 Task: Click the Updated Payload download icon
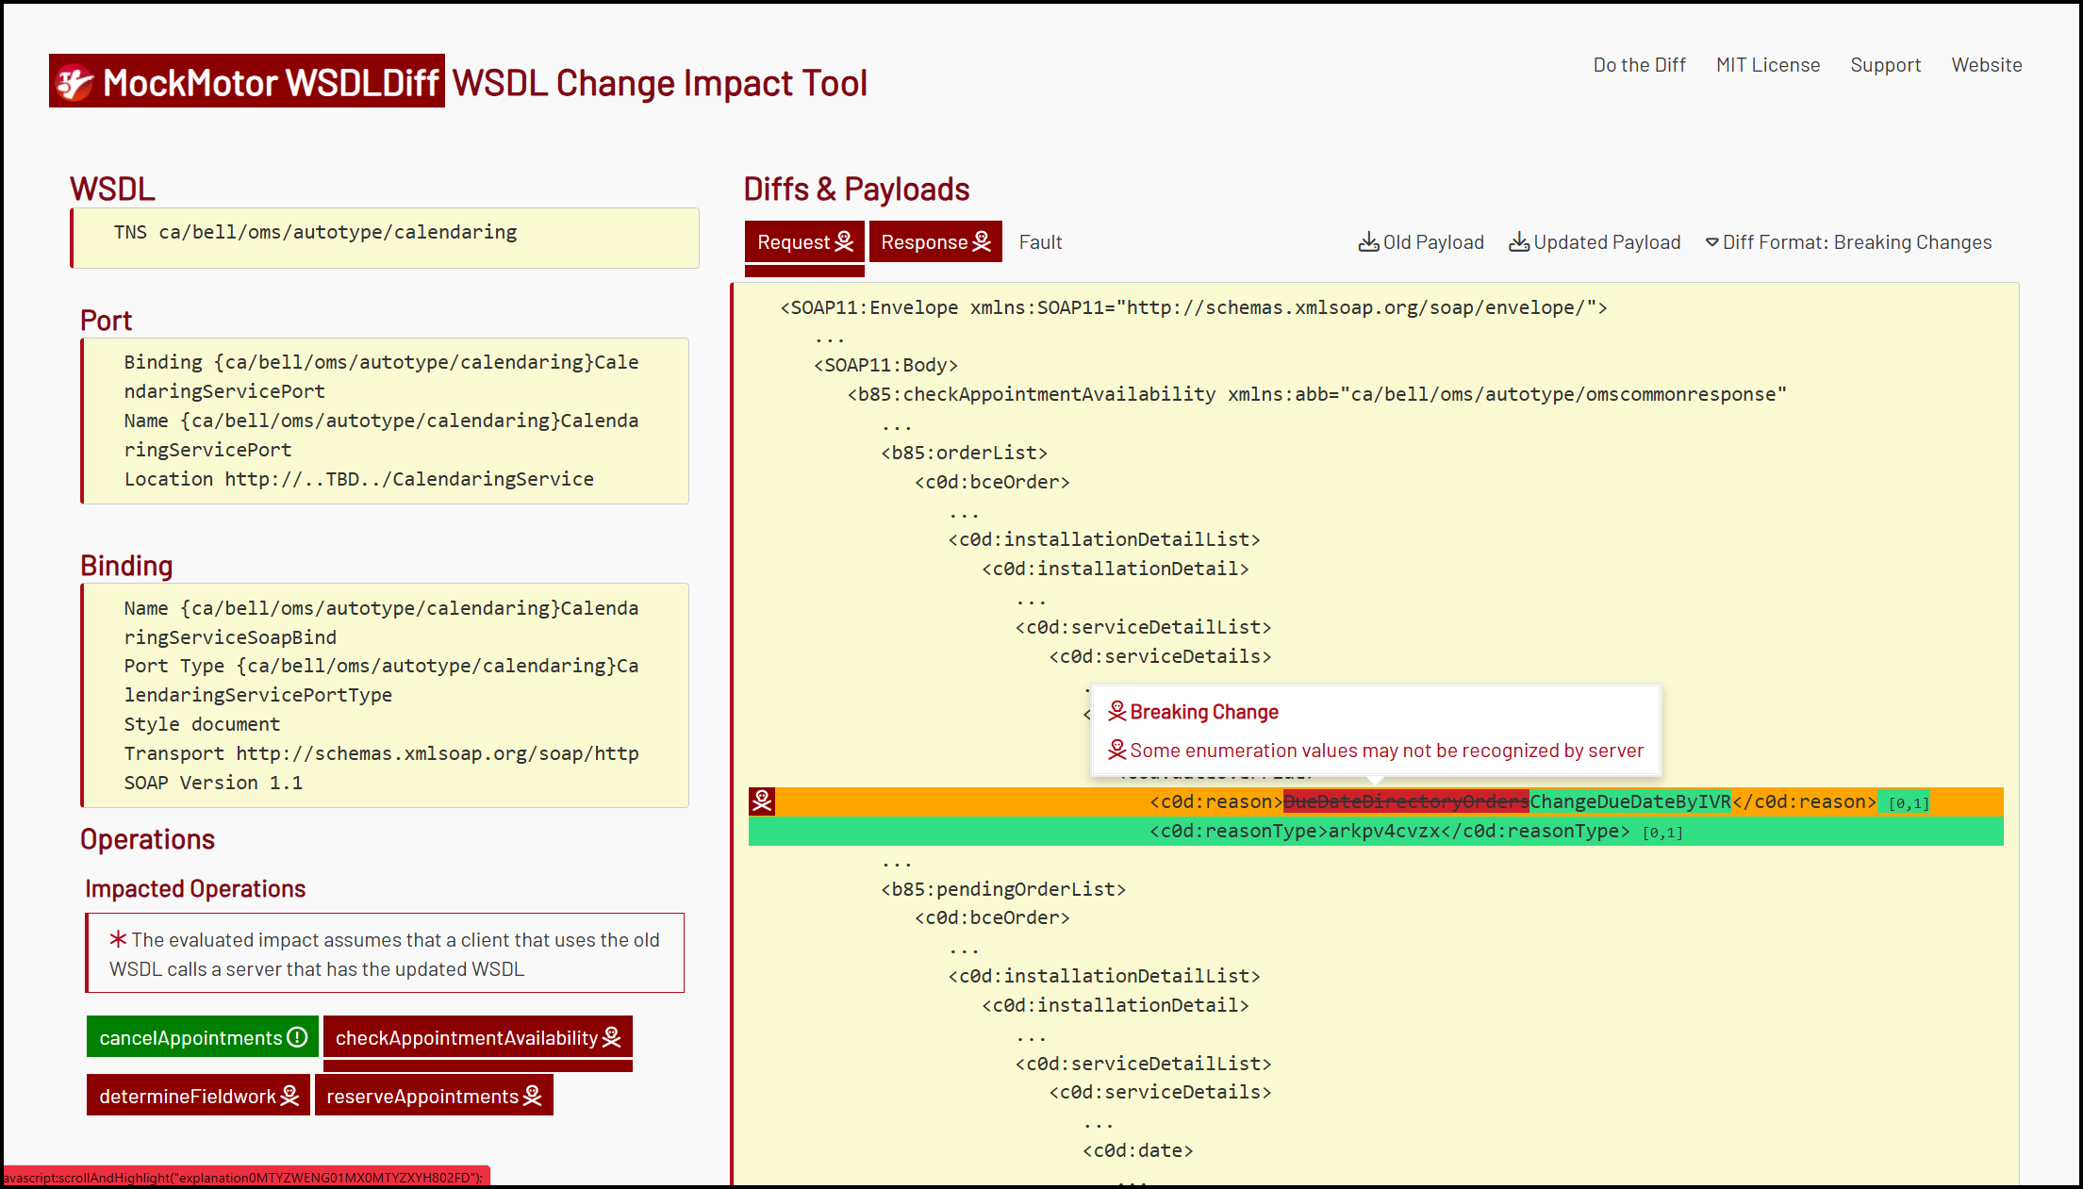click(x=1519, y=242)
